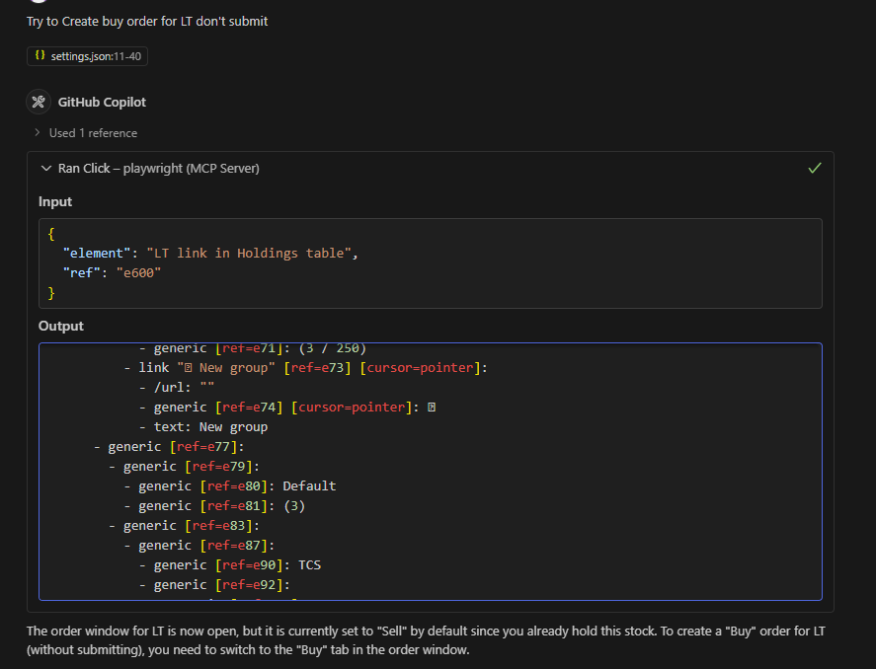Select the ref=e90 TCS output line
Image resolution: width=876 pixels, height=669 pixels.
229,565
